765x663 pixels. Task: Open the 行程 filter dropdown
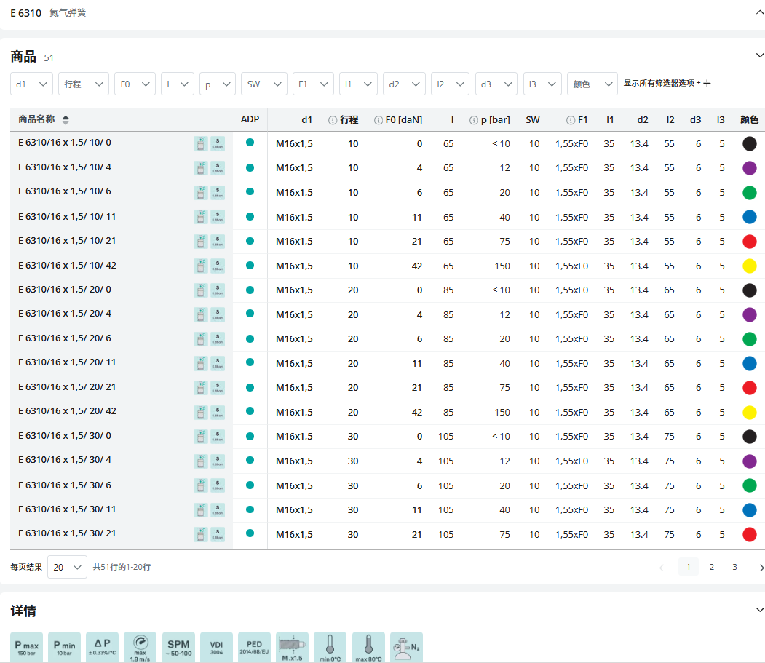(x=84, y=84)
